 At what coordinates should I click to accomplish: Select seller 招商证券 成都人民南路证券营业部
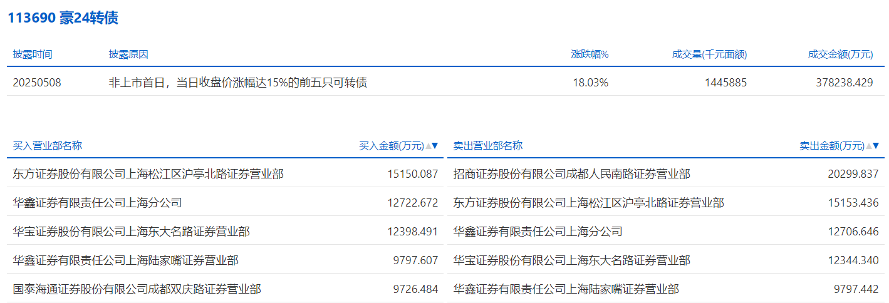click(x=571, y=174)
